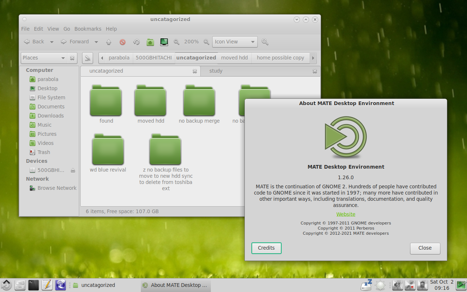
Task: Launch the file manager from panel
Action: pyautogui.click(x=20, y=285)
